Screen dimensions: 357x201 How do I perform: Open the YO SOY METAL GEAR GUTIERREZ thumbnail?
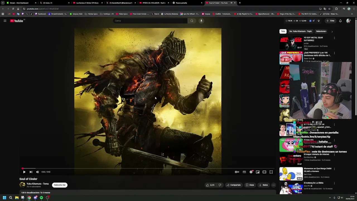click(291, 43)
